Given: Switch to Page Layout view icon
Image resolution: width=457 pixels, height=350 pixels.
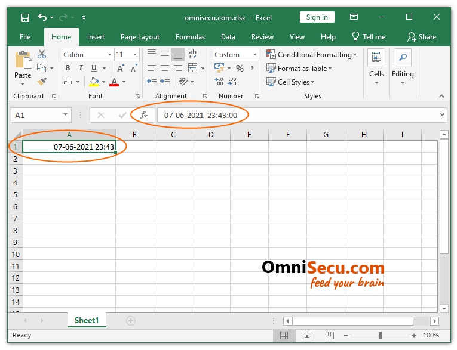Looking at the screenshot, I should tap(307, 336).
